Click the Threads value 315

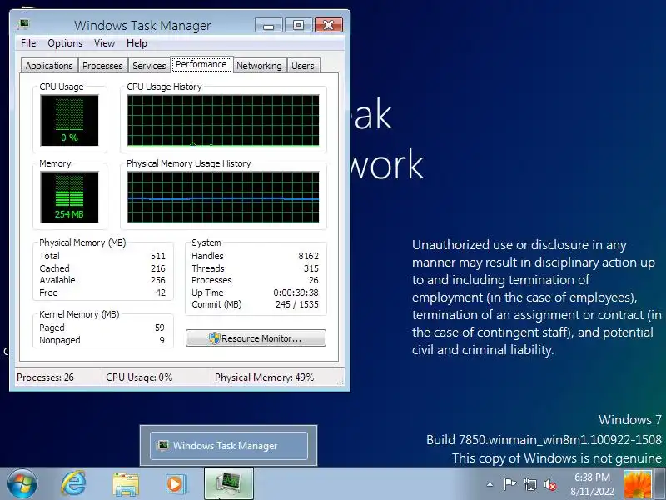pyautogui.click(x=311, y=268)
